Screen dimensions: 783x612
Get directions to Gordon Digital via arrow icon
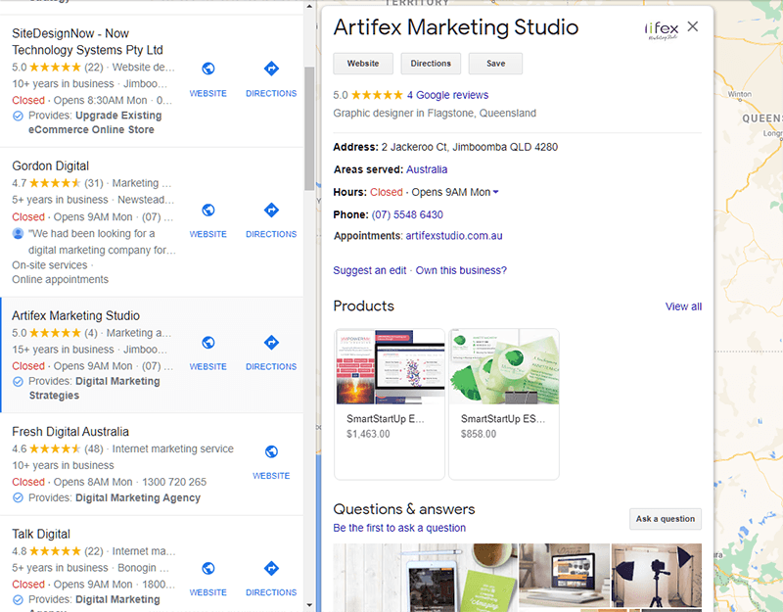point(271,210)
